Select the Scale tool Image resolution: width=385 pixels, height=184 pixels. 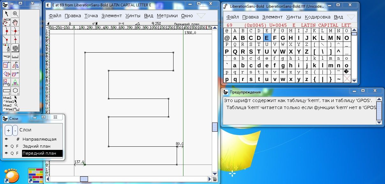point(7,65)
